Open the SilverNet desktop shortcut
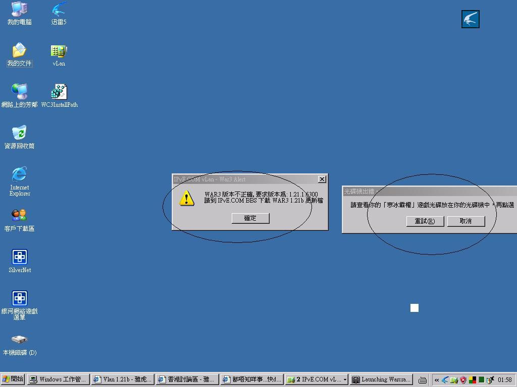Viewport: 517px width, 387px height. pyautogui.click(x=20, y=257)
